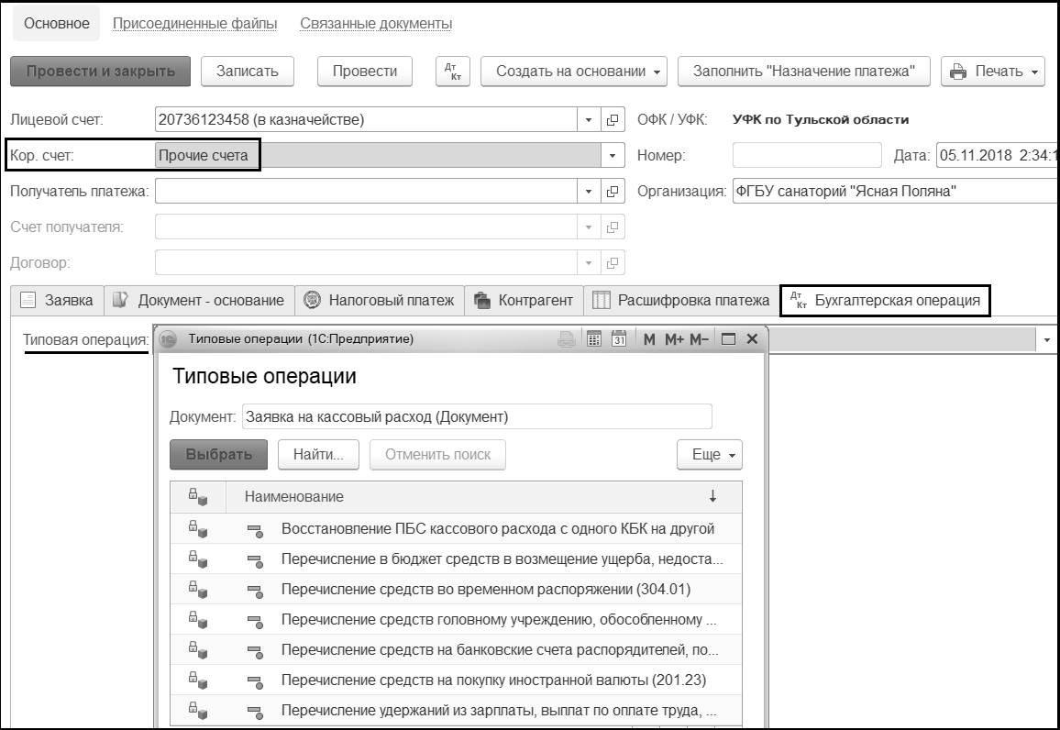Click the Найти... button
This screenshot has width=1060, height=730.
click(318, 455)
